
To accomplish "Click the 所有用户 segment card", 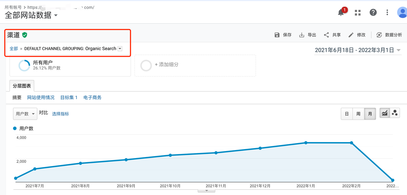I will pyautogui.click(x=70, y=65).
